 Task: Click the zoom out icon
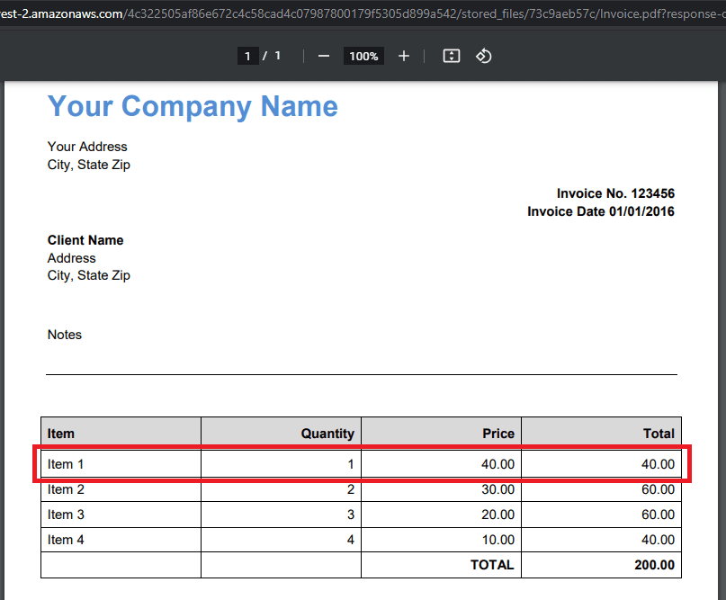click(x=323, y=56)
